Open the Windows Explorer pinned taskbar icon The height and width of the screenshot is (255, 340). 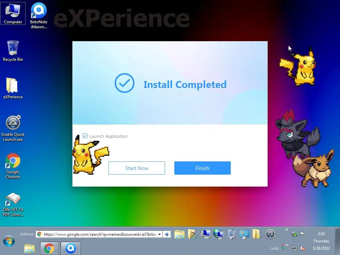[29, 248]
